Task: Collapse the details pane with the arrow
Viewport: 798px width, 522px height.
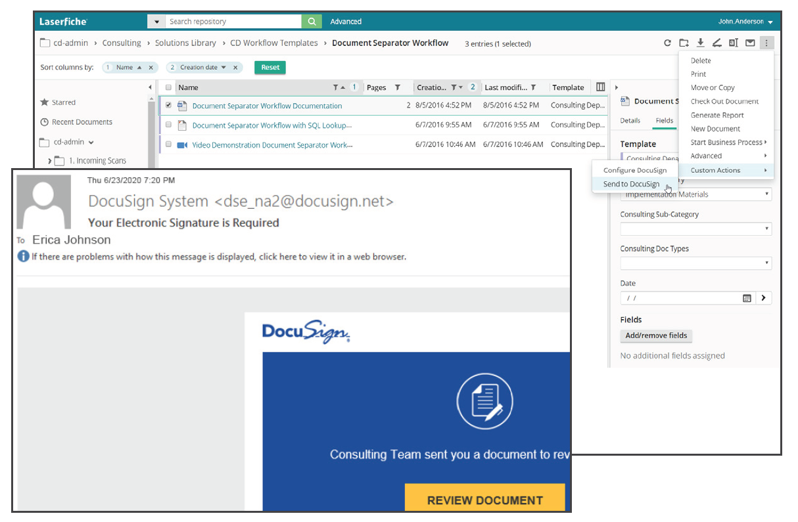Action: (616, 87)
